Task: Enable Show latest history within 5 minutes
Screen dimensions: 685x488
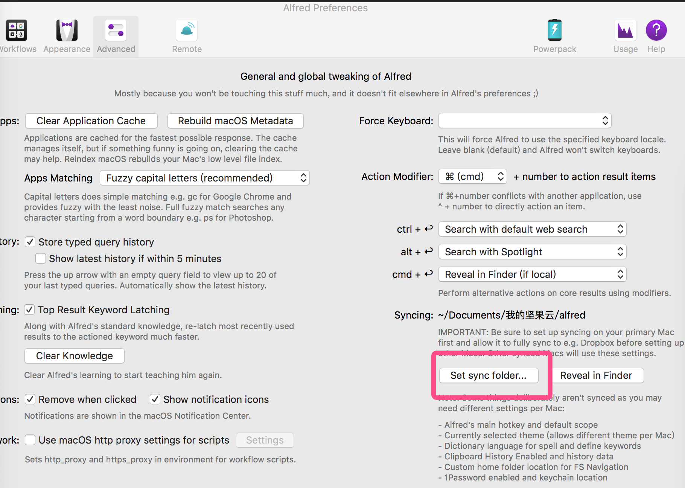Action: [x=41, y=258]
